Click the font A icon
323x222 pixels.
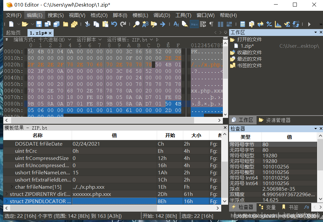[x=176, y=24]
